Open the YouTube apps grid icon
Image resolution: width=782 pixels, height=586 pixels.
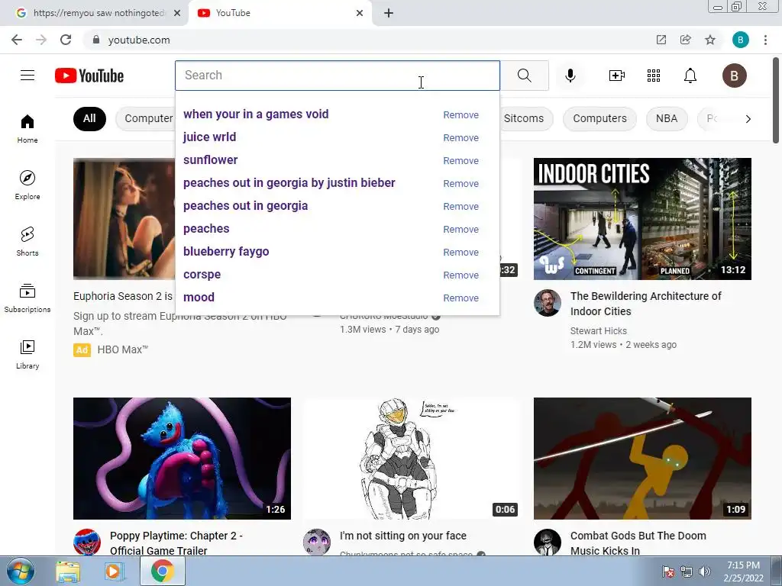(x=654, y=76)
